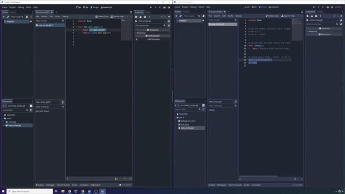The image size is (345, 194).
Task: Toggle Node2D visibility eye in right Scene dock
Action: coord(203,20)
